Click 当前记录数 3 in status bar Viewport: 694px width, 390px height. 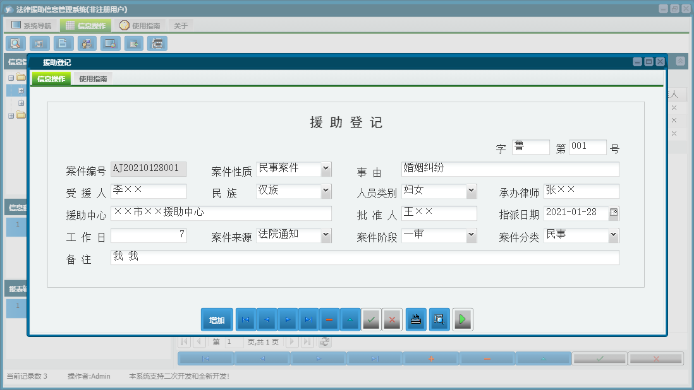point(27,376)
